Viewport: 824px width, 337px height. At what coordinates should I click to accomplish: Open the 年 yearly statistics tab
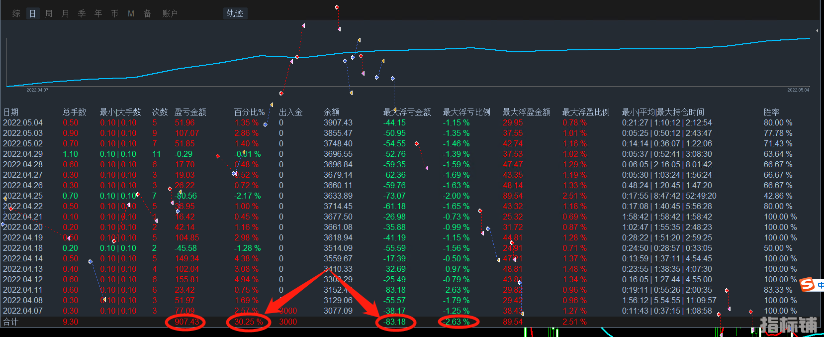coord(98,13)
